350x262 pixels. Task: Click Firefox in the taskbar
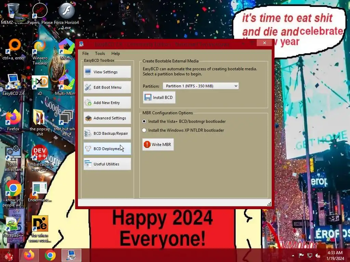[x=29, y=255]
